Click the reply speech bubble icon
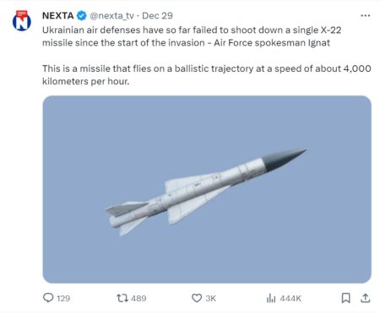 (x=48, y=298)
